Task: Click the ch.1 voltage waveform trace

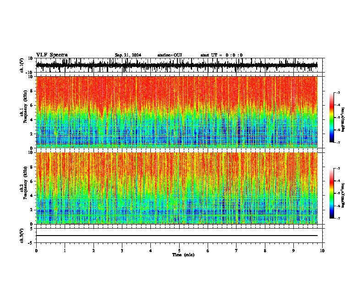Action: click(177, 65)
